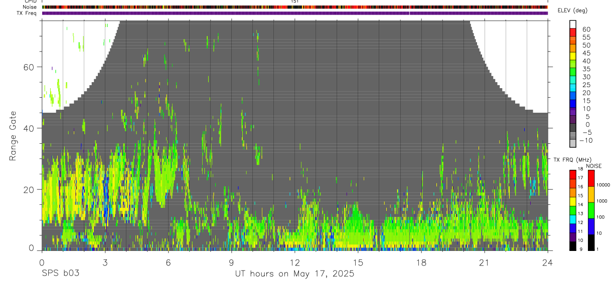Click the x-axis tick label '15'
The image size is (616, 284).
358,262
